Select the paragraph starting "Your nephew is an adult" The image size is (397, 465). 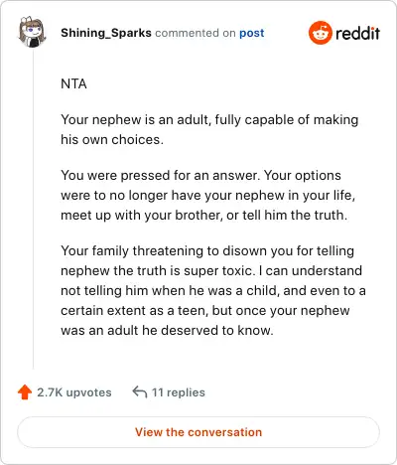209,129
